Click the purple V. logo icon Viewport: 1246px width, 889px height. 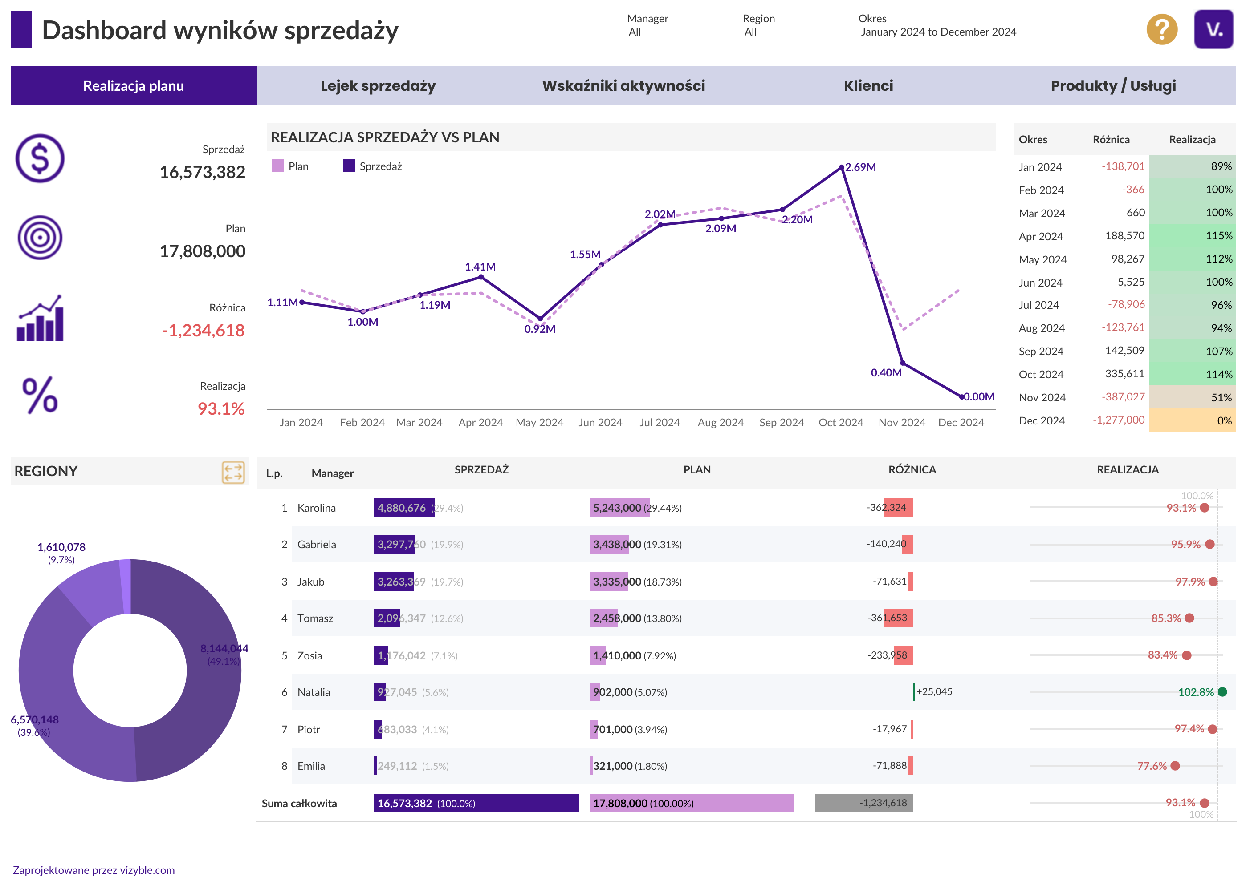(1213, 29)
